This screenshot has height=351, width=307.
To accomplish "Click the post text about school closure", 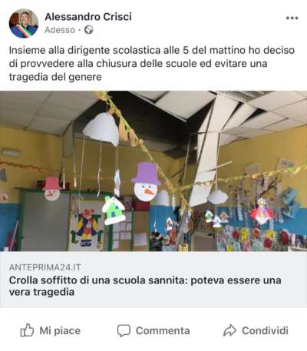I will coord(152,63).
